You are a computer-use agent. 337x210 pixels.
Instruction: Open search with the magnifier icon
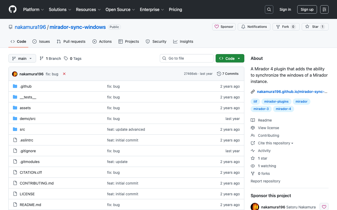coord(269,9)
